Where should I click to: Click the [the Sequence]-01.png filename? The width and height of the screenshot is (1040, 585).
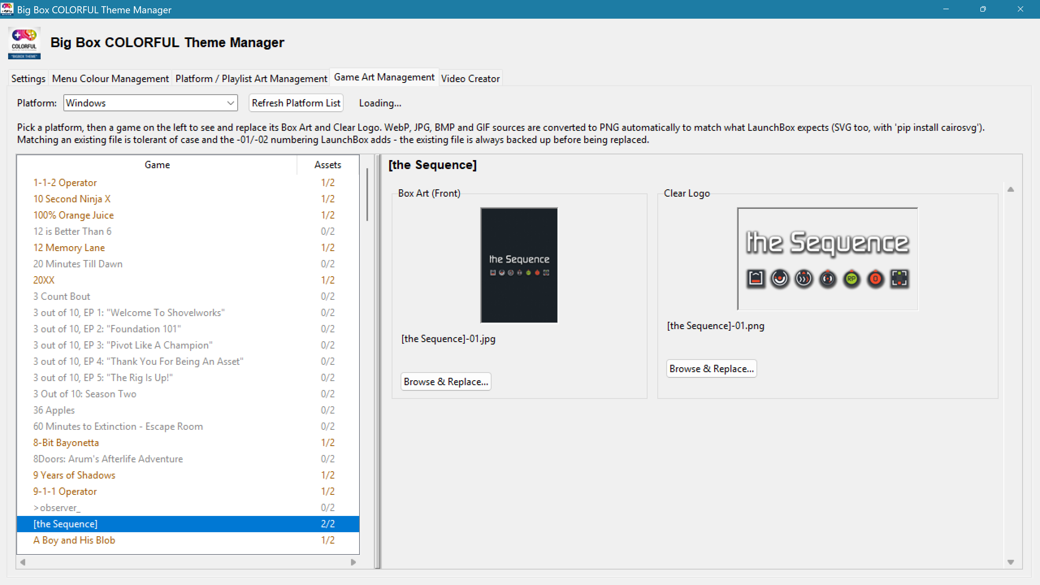tap(715, 326)
